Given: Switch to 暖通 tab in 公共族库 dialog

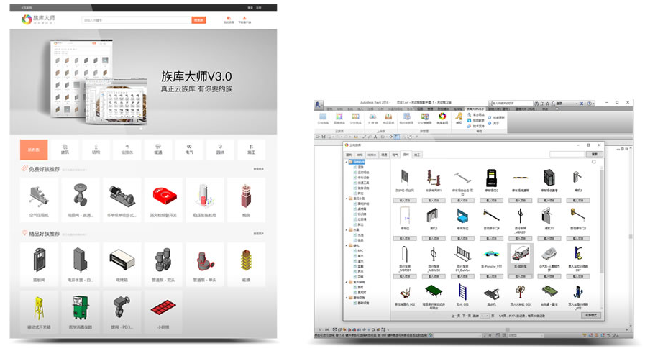Looking at the screenshot, I should coord(384,155).
